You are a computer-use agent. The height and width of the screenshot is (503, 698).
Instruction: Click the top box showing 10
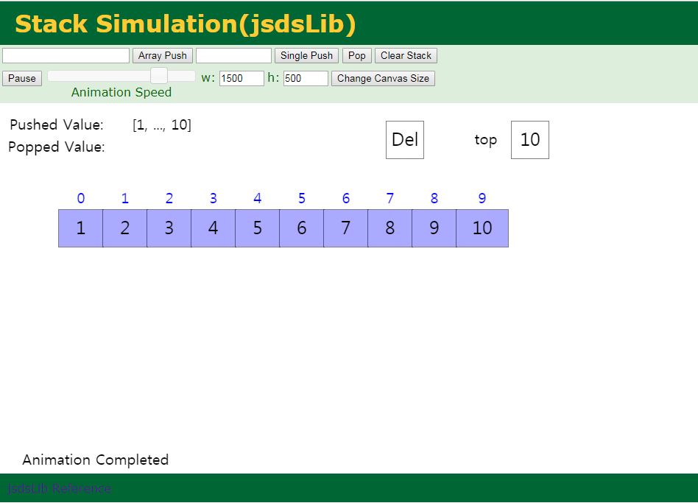[530, 140]
